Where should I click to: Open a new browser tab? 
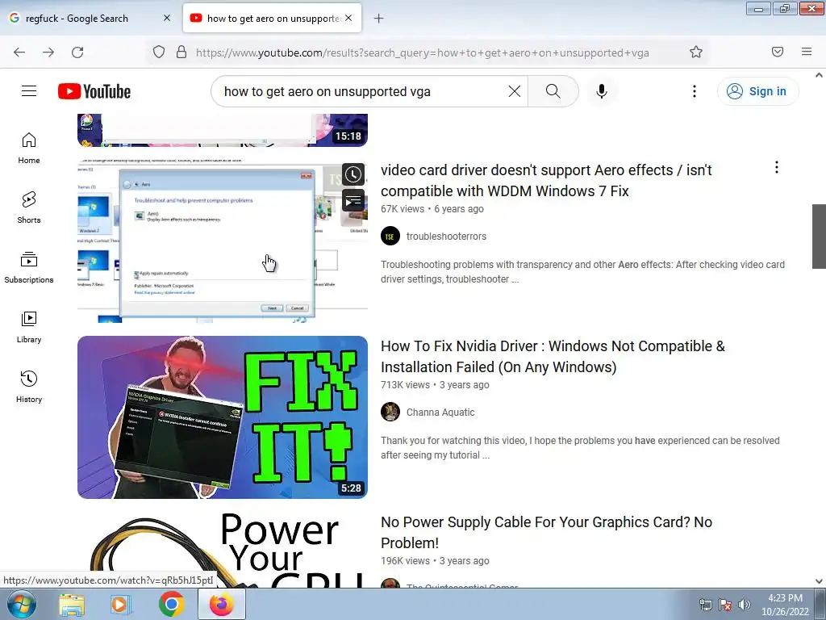click(x=379, y=19)
